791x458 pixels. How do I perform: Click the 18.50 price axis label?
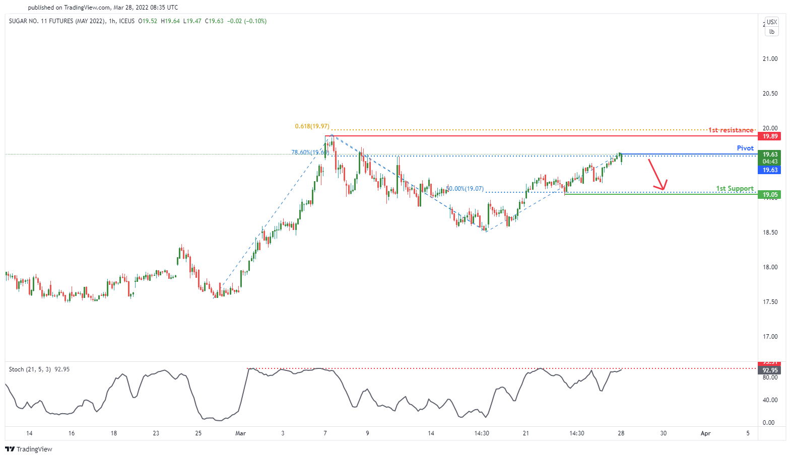click(x=770, y=233)
